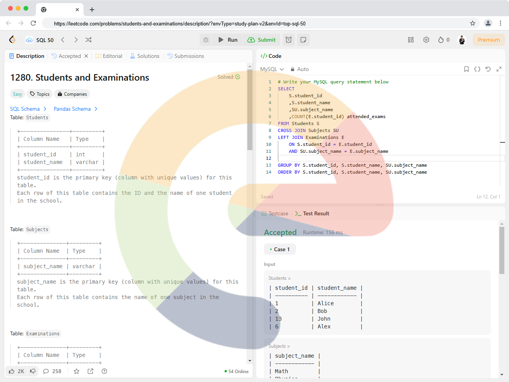Submit the solution
Image resolution: width=509 pixels, height=382 pixels.
[x=262, y=40]
